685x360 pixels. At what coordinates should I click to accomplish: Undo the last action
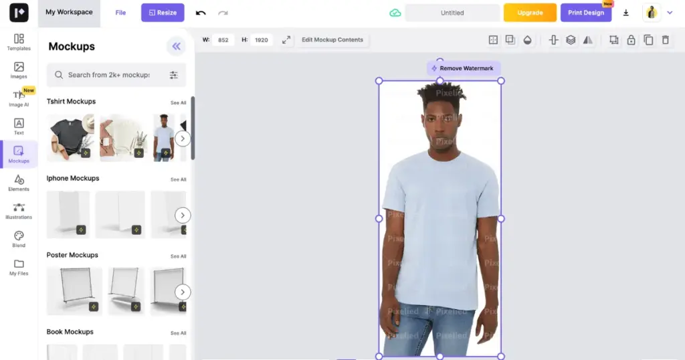click(x=201, y=13)
